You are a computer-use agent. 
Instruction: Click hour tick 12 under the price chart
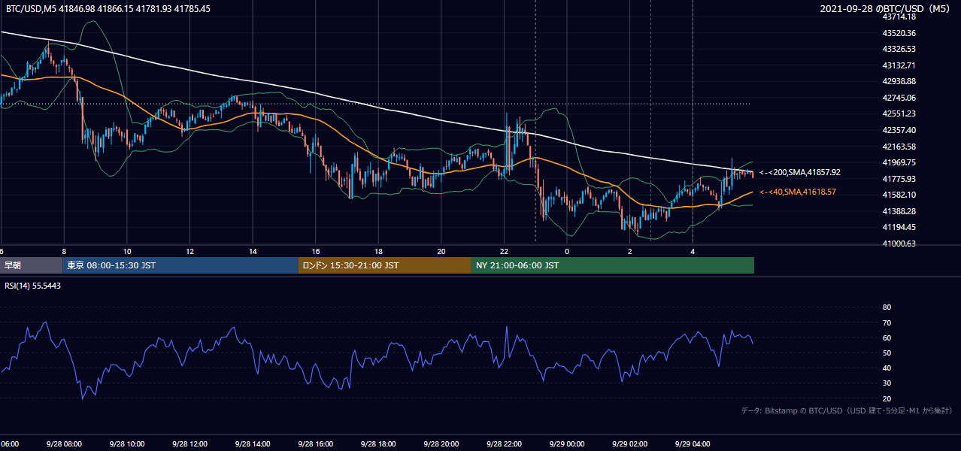pos(189,252)
